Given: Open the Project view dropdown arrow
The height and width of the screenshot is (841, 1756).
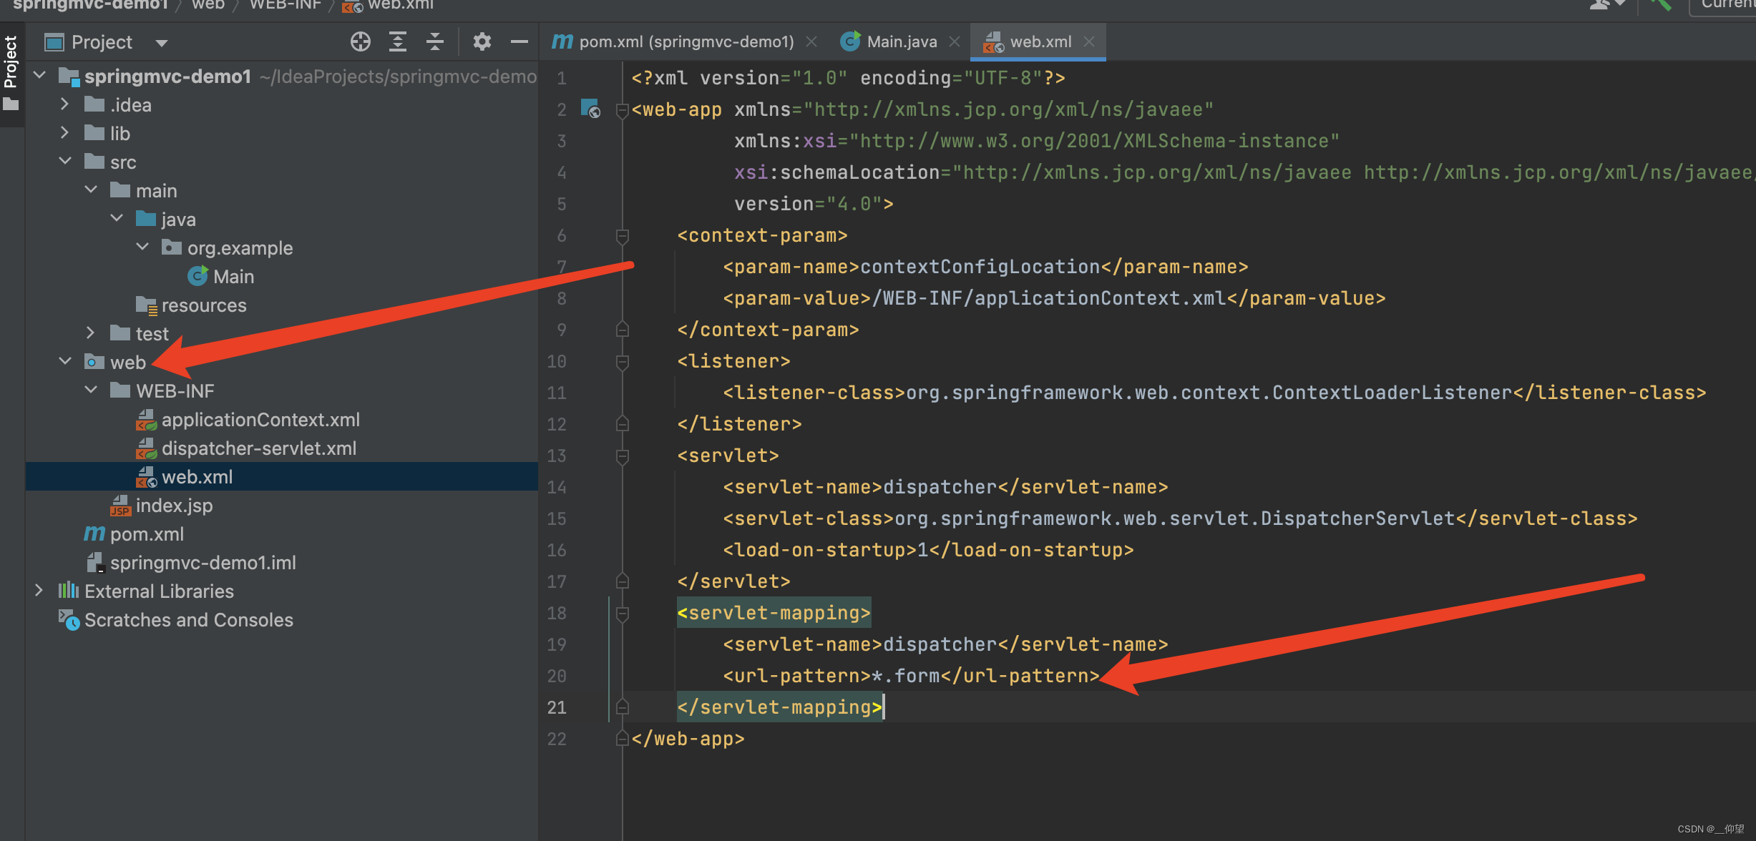Looking at the screenshot, I should coord(162,43).
